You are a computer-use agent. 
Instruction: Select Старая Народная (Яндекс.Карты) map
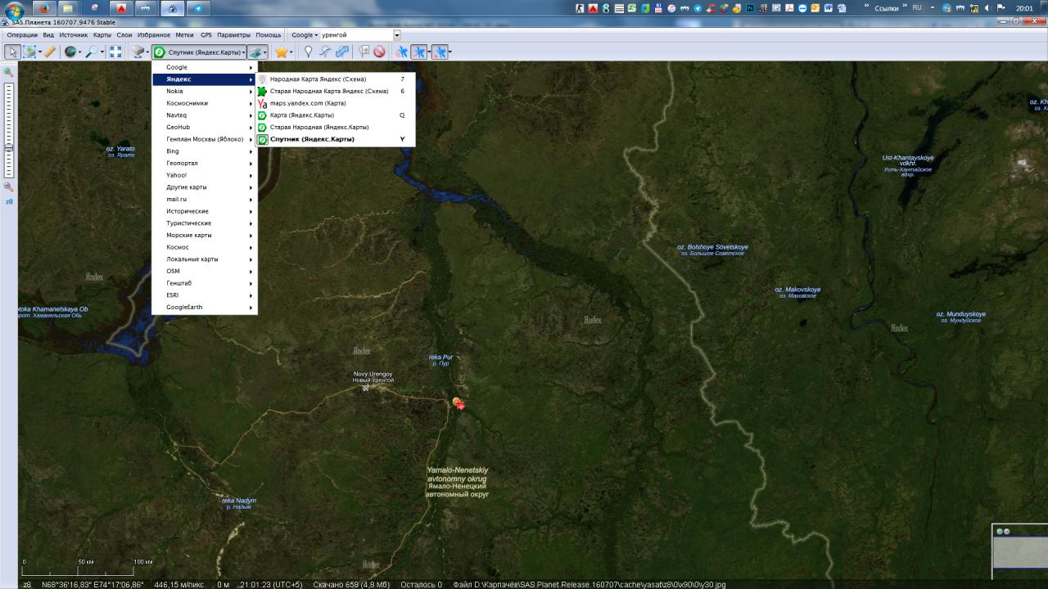pos(336,127)
